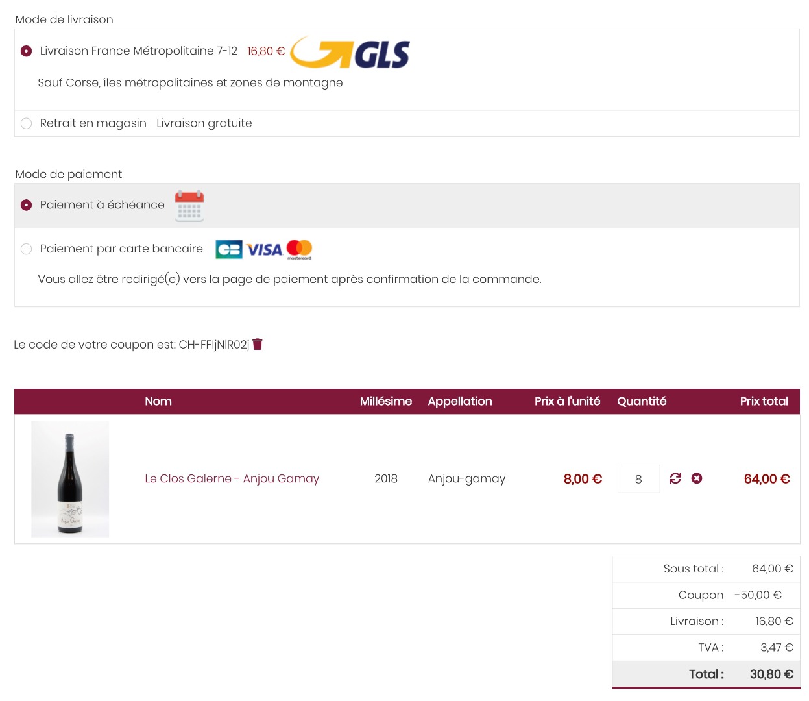Click the Prix total column header
Screen dimensions: 809x701
click(764, 401)
